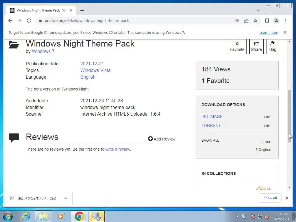Flag this archive item
The height and width of the screenshot is (222, 296).
point(272,47)
